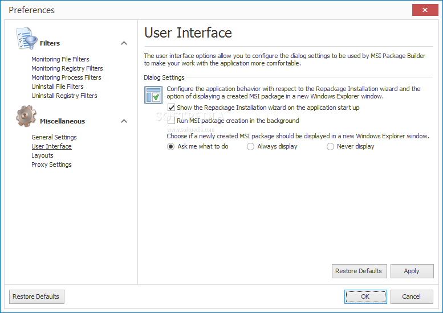Enable Run MSI package creation in background
443x313 pixels.
pos(171,121)
